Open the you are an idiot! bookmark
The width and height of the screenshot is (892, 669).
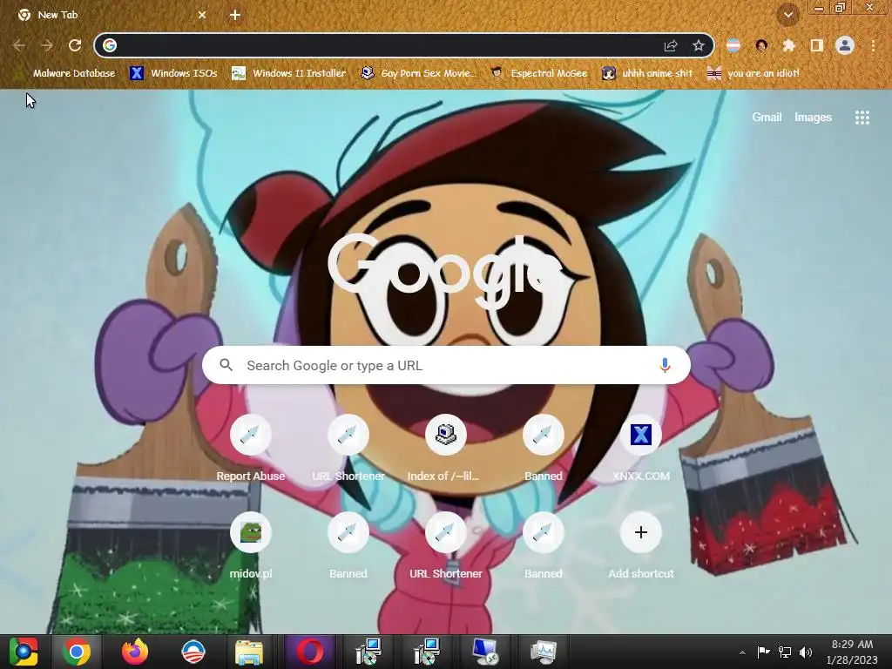(753, 73)
